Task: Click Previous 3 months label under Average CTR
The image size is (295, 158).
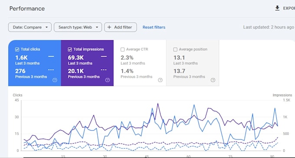Action: [x=136, y=77]
